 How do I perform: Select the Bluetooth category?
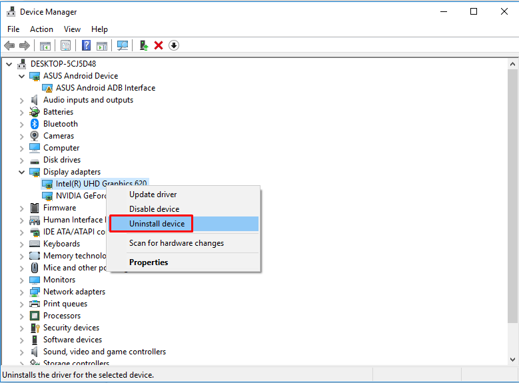[x=60, y=124]
